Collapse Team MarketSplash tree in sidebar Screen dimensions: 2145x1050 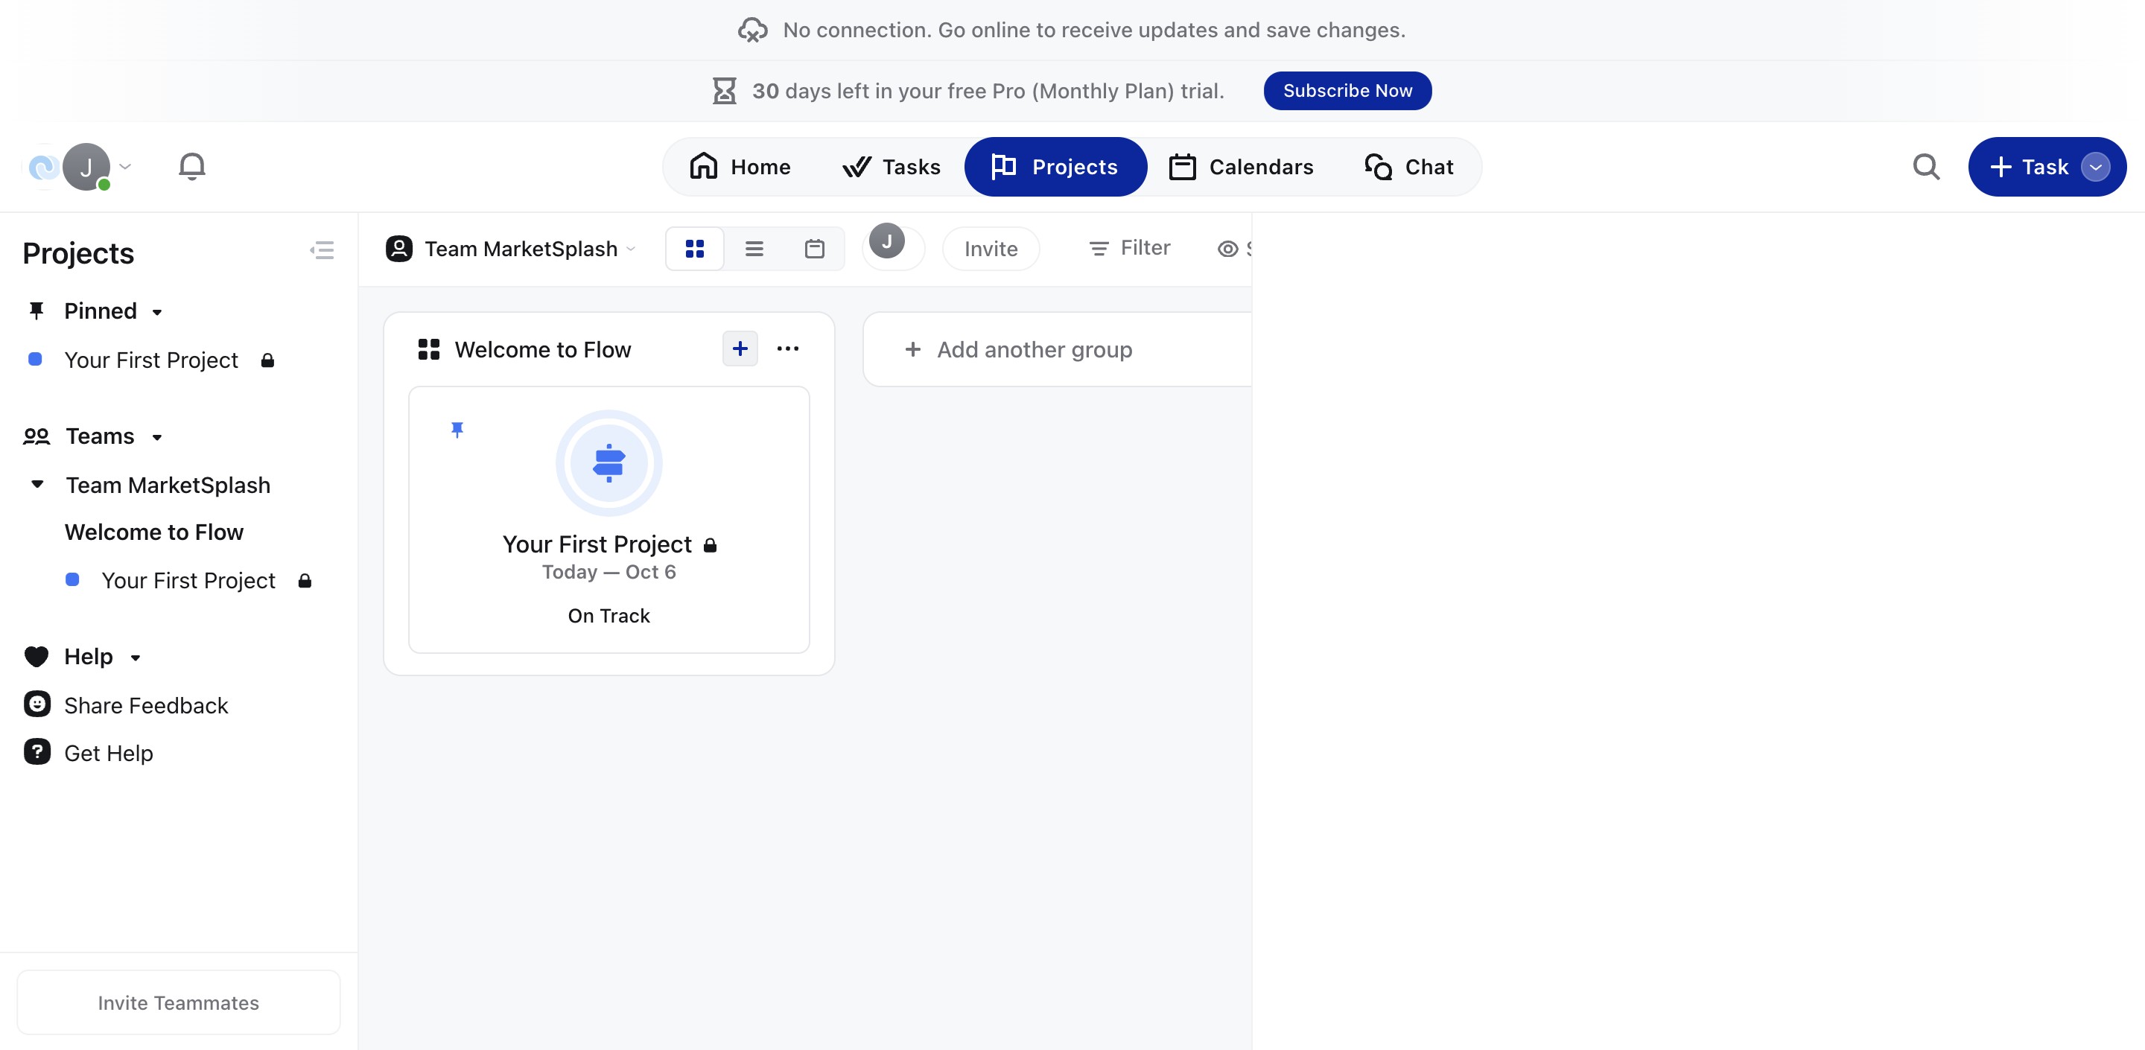pyautogui.click(x=37, y=485)
